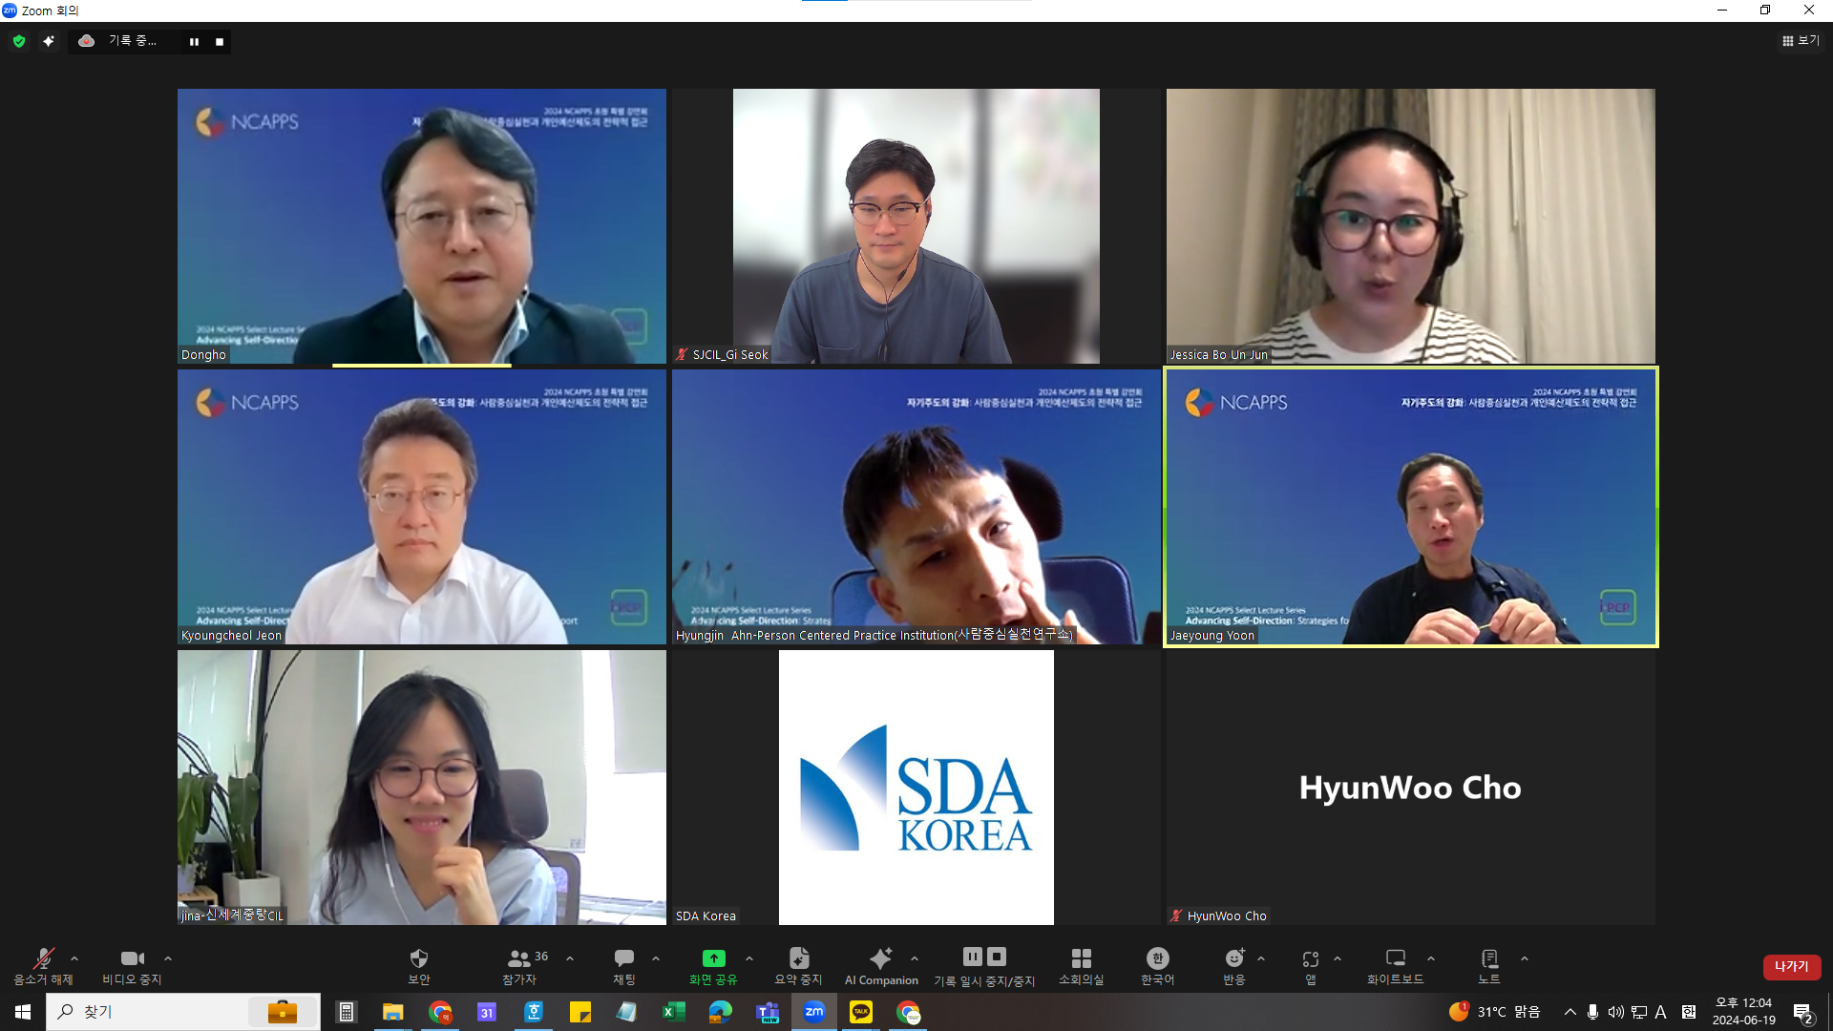Expand audio options arrow beside microphone
Viewport: 1833px width, 1031px height.
[74, 958]
